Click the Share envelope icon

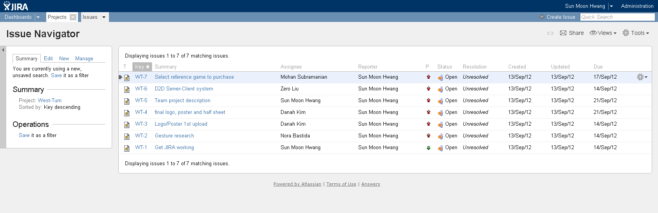point(563,33)
